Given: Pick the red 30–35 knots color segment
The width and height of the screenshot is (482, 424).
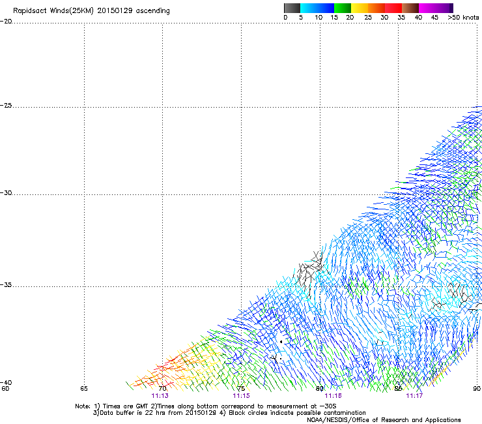Looking at the screenshot, I should pyautogui.click(x=393, y=8).
